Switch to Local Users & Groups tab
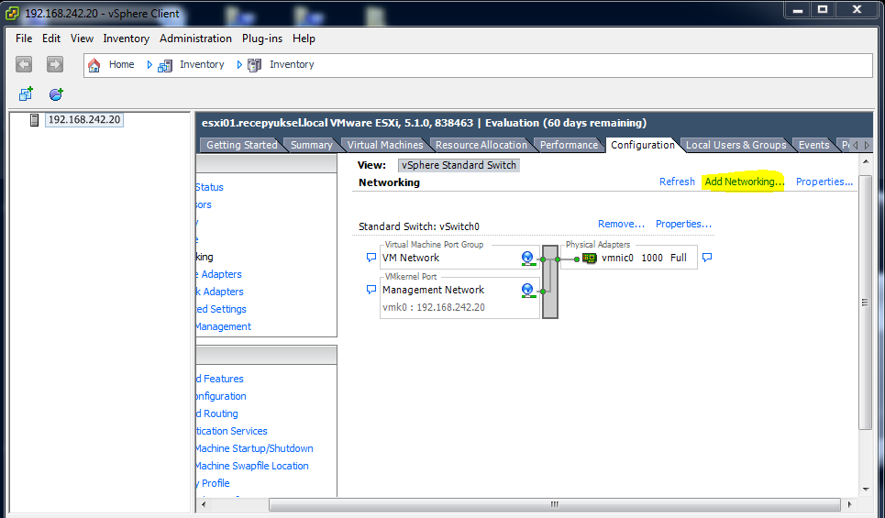This screenshot has height=518, width=885. tap(736, 145)
